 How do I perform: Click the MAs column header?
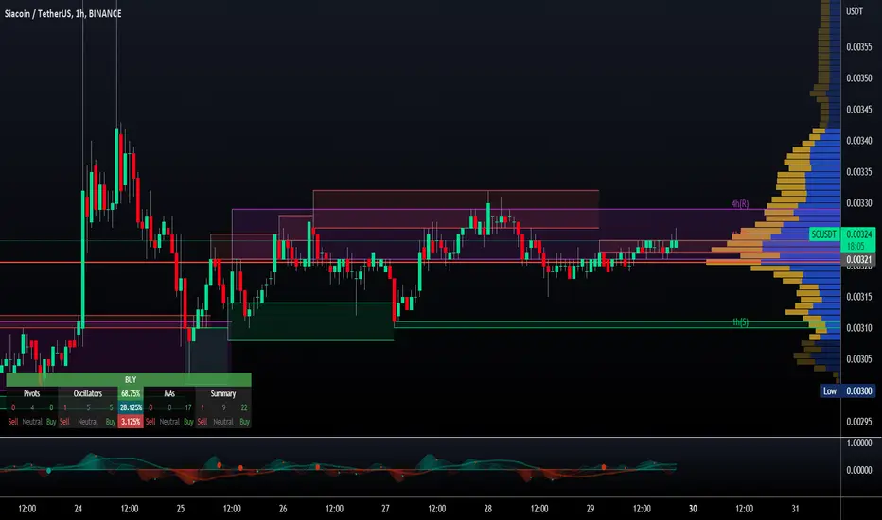169,393
